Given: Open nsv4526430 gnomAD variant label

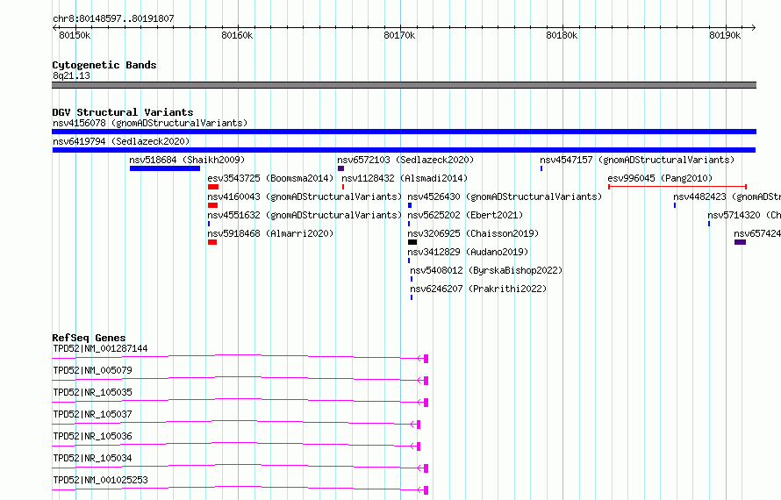Looking at the screenshot, I should 505,196.
